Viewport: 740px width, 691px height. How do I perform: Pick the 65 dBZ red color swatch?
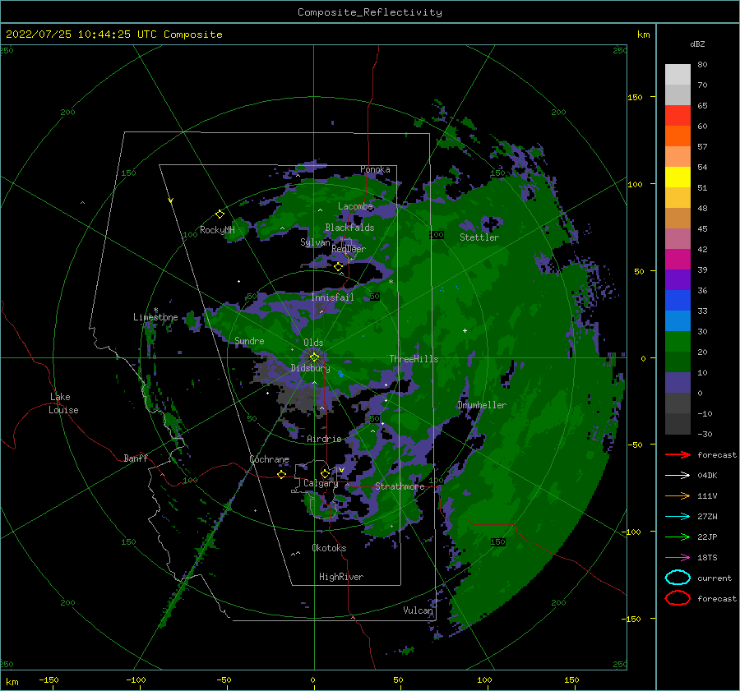tap(678, 116)
